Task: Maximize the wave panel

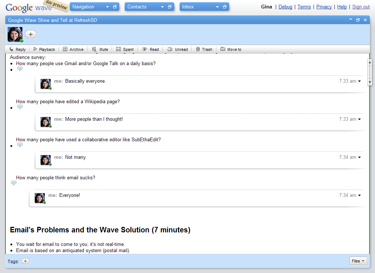Action: [358, 20]
